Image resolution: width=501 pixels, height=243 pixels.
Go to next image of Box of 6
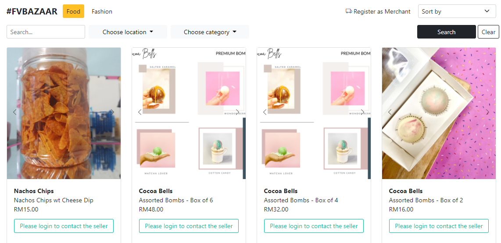pyautogui.click(x=237, y=112)
